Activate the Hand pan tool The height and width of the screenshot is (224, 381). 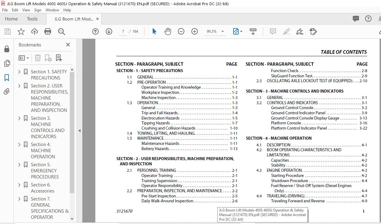tap(168, 31)
